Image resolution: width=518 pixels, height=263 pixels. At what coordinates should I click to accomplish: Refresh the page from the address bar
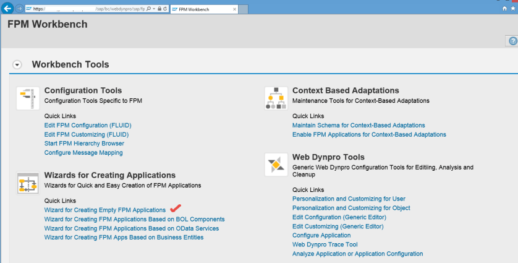click(165, 9)
